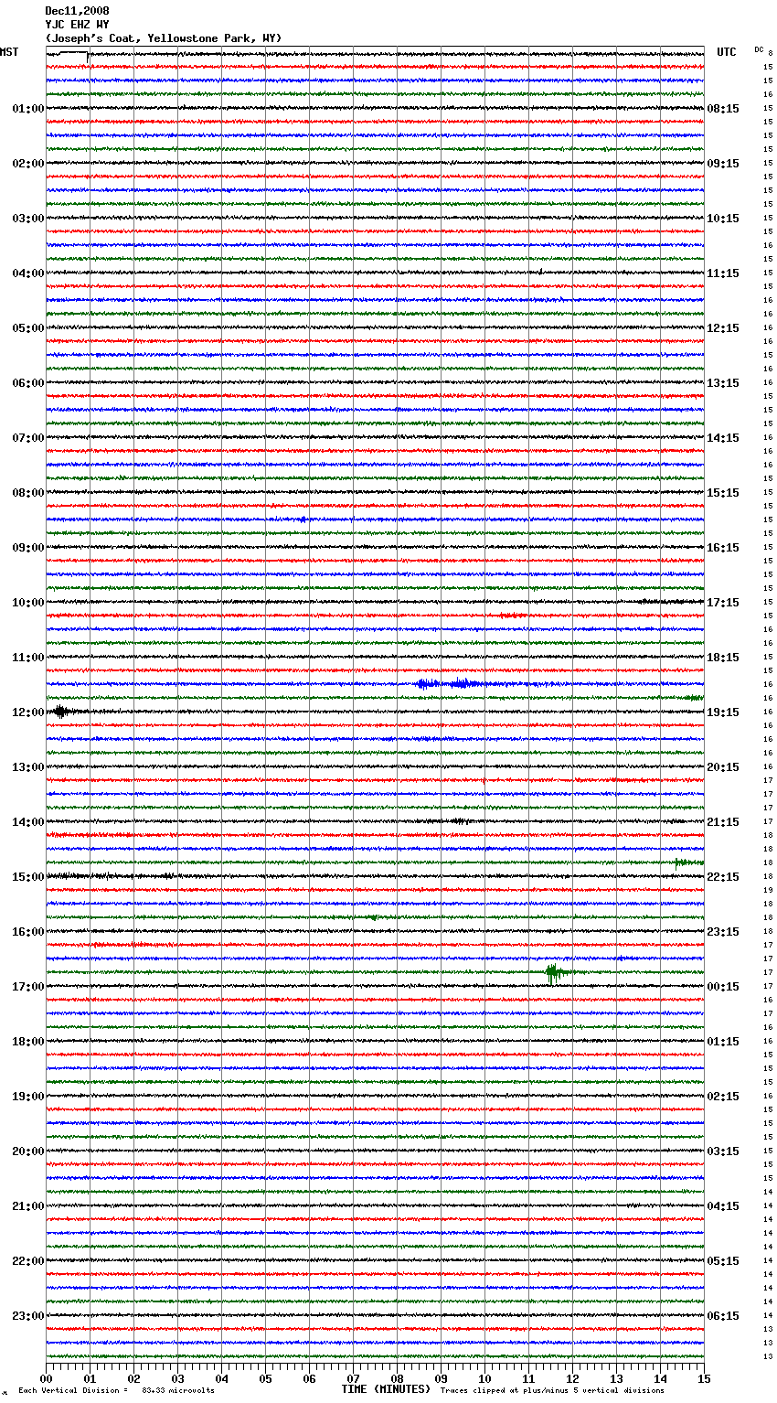This screenshot has width=777, height=1403.
Task: Click the "05:00" MST time label
Action: click(28, 328)
